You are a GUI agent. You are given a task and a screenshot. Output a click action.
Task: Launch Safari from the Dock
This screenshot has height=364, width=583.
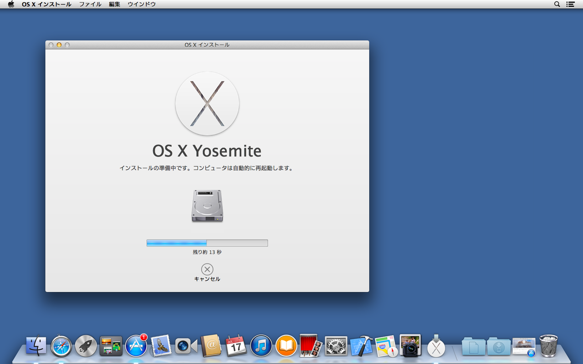tap(61, 346)
